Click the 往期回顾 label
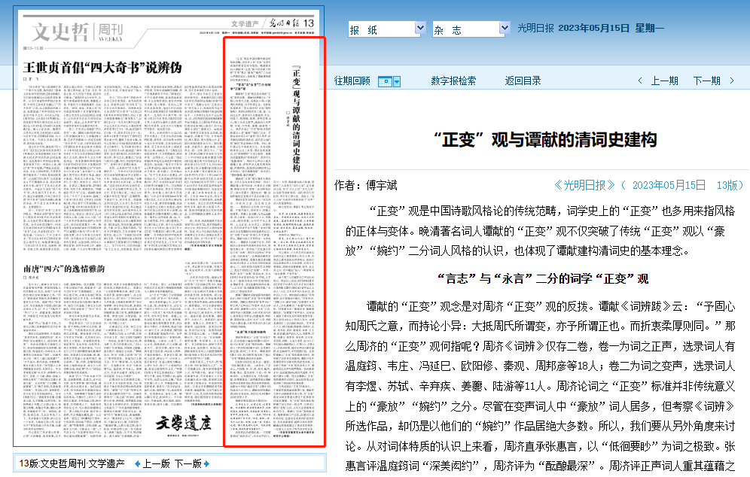 click(352, 81)
